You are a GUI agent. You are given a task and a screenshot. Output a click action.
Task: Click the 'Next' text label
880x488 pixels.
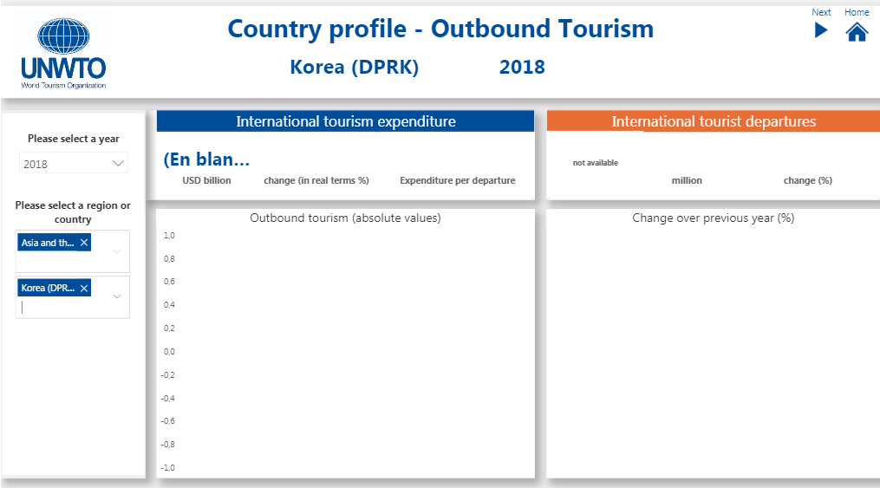pyautogui.click(x=821, y=12)
